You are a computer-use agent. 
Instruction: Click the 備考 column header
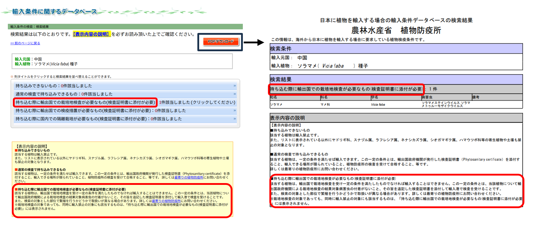(476, 97)
